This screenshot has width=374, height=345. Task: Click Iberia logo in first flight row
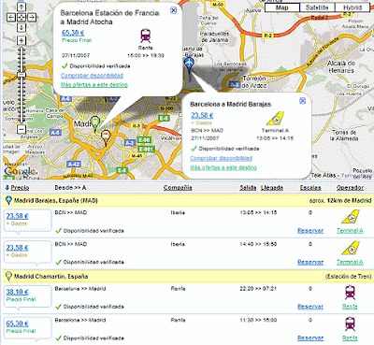pos(350,217)
